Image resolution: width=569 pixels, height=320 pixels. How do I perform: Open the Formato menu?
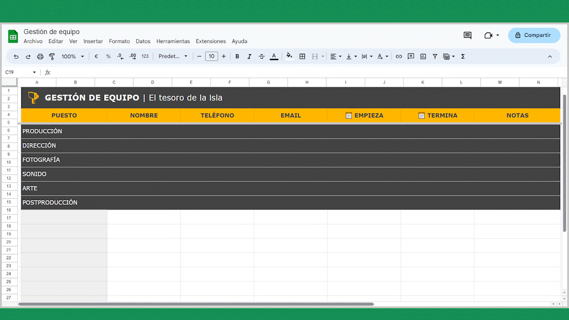[120, 41]
